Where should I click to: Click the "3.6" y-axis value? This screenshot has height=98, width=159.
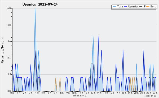click(x=9, y=41)
